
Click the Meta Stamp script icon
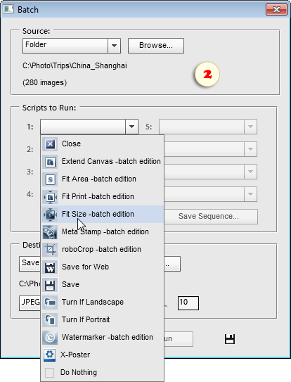[50, 232]
